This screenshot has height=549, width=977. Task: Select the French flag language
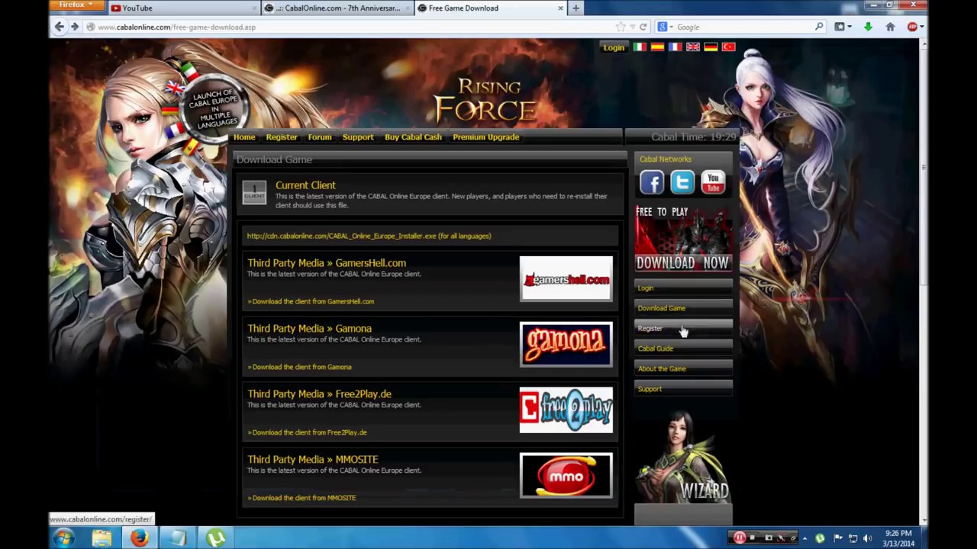tap(676, 47)
